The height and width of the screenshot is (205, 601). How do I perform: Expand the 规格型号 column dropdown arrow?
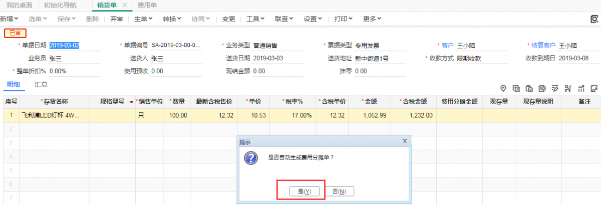131,102
